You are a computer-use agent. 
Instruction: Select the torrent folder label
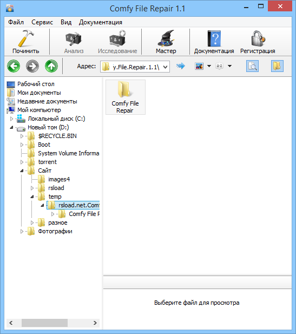pyautogui.click(x=47, y=162)
